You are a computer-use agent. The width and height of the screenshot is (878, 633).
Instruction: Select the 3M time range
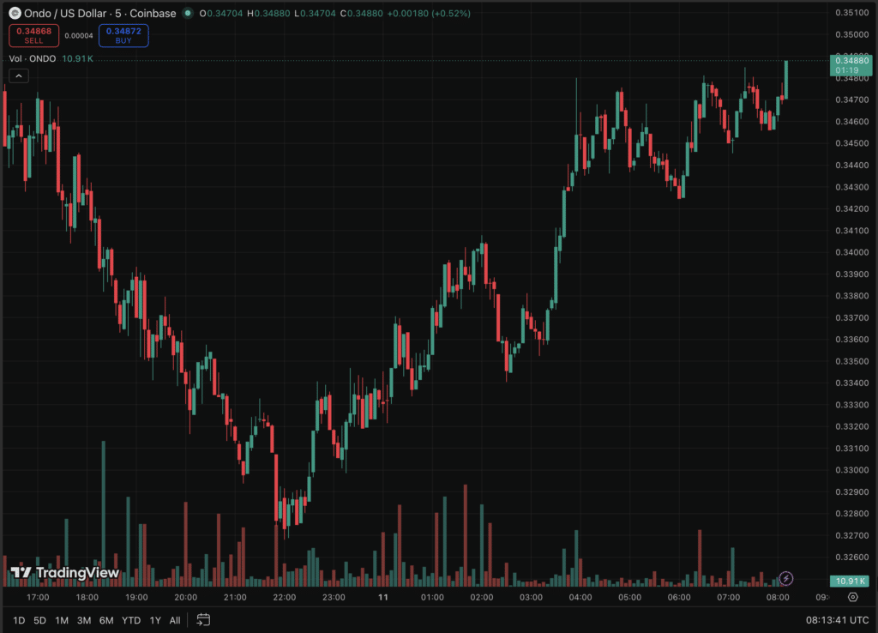[84, 620]
